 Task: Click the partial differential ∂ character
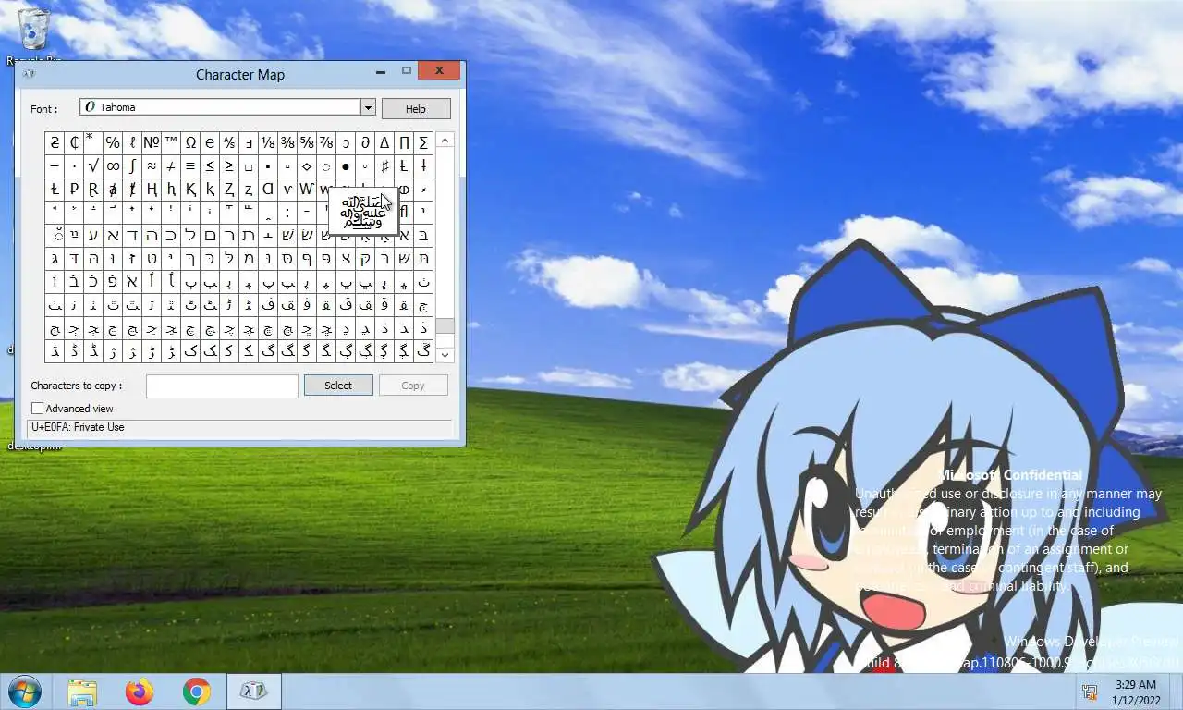pos(365,142)
